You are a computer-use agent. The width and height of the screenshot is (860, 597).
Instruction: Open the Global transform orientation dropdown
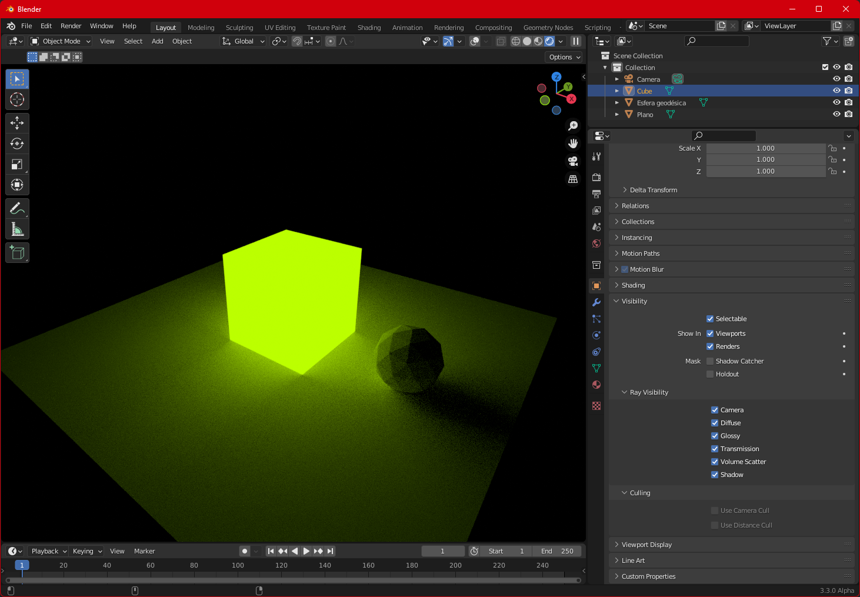(x=244, y=41)
